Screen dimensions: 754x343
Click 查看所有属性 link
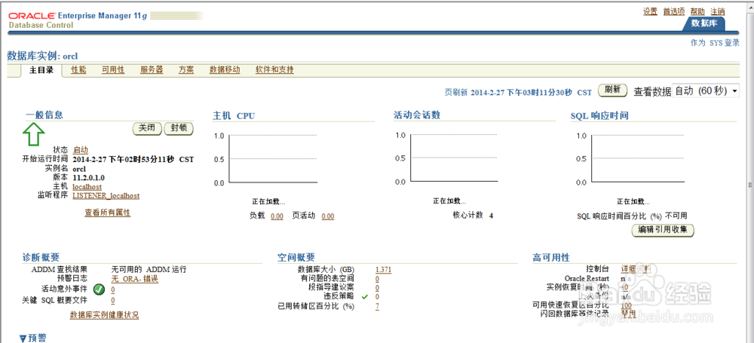point(108,212)
